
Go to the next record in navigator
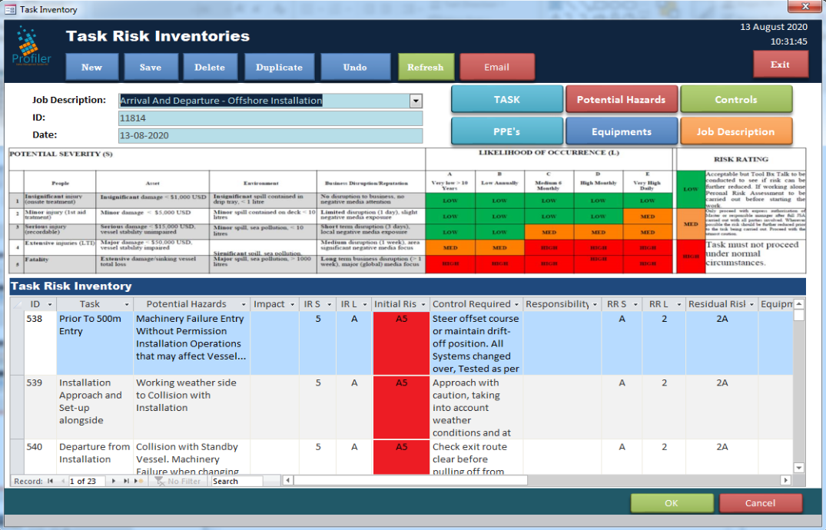tap(114, 481)
